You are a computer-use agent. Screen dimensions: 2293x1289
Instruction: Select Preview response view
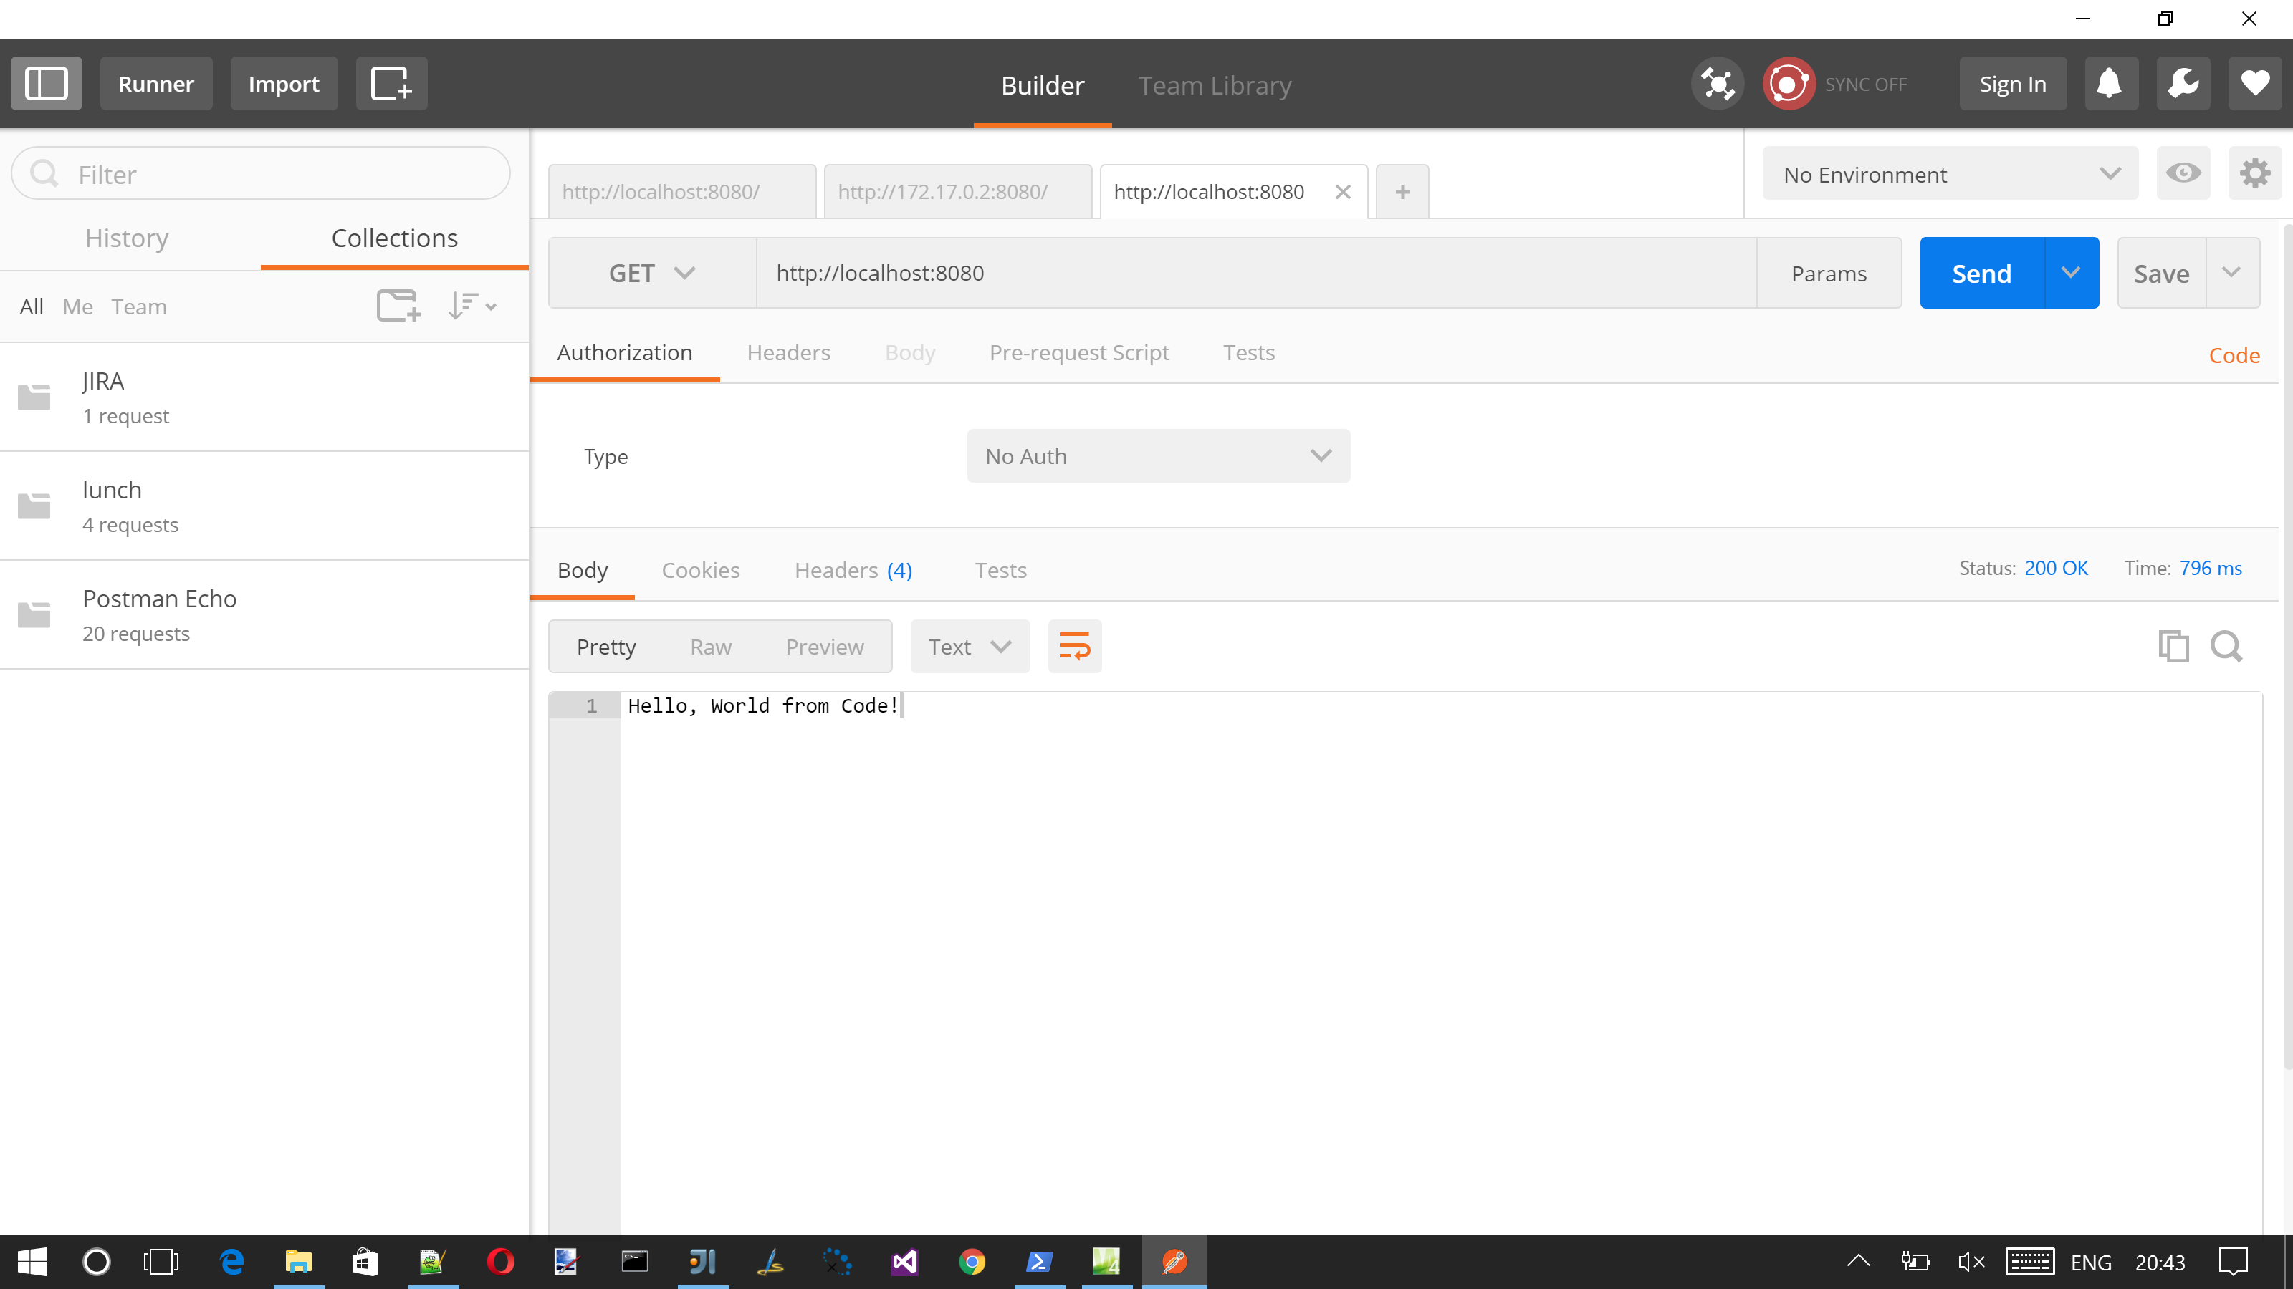(824, 647)
